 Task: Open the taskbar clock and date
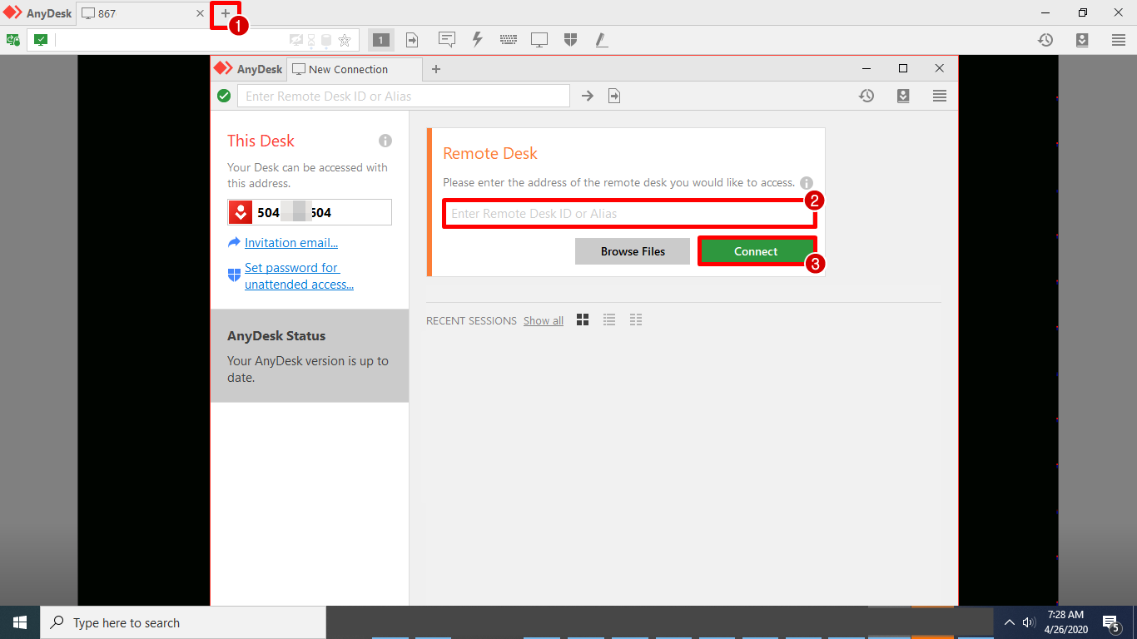pyautogui.click(x=1067, y=622)
